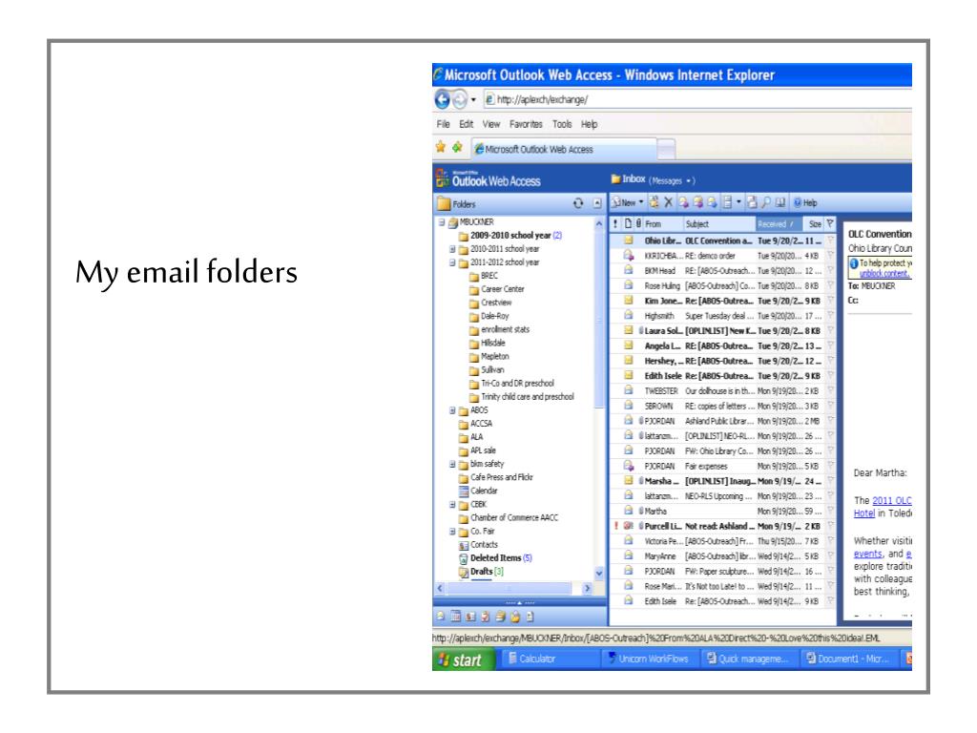Open Options shortcut icon in bottom navigation bar
Screen dimensions: 977x733
click(x=530, y=617)
